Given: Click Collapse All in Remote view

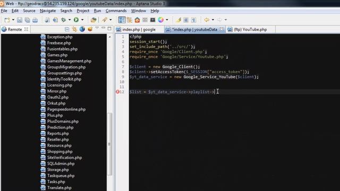Looking at the screenshot, I should pos(67,29).
